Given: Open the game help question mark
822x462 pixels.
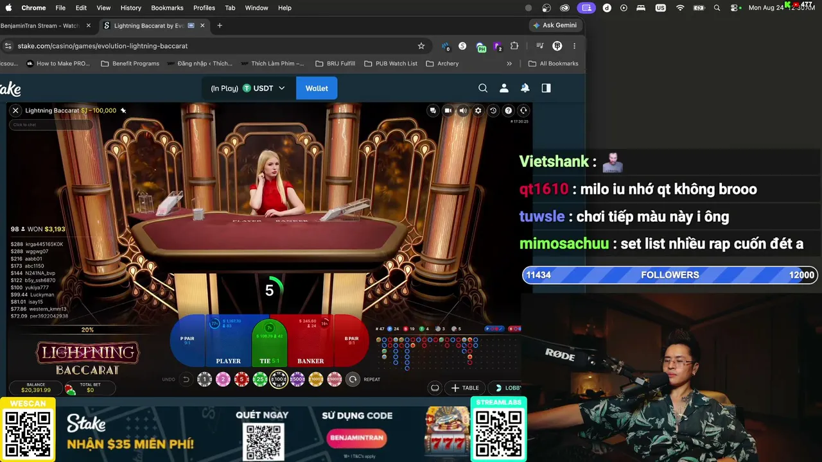Looking at the screenshot, I should 508,110.
